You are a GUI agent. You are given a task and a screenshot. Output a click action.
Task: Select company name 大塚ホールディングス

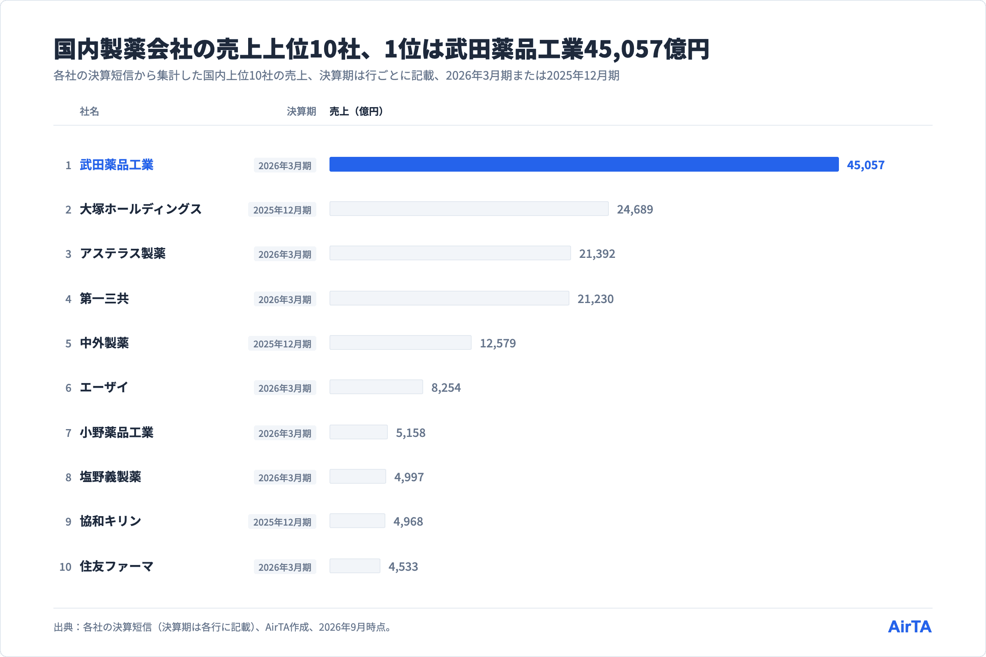141,209
